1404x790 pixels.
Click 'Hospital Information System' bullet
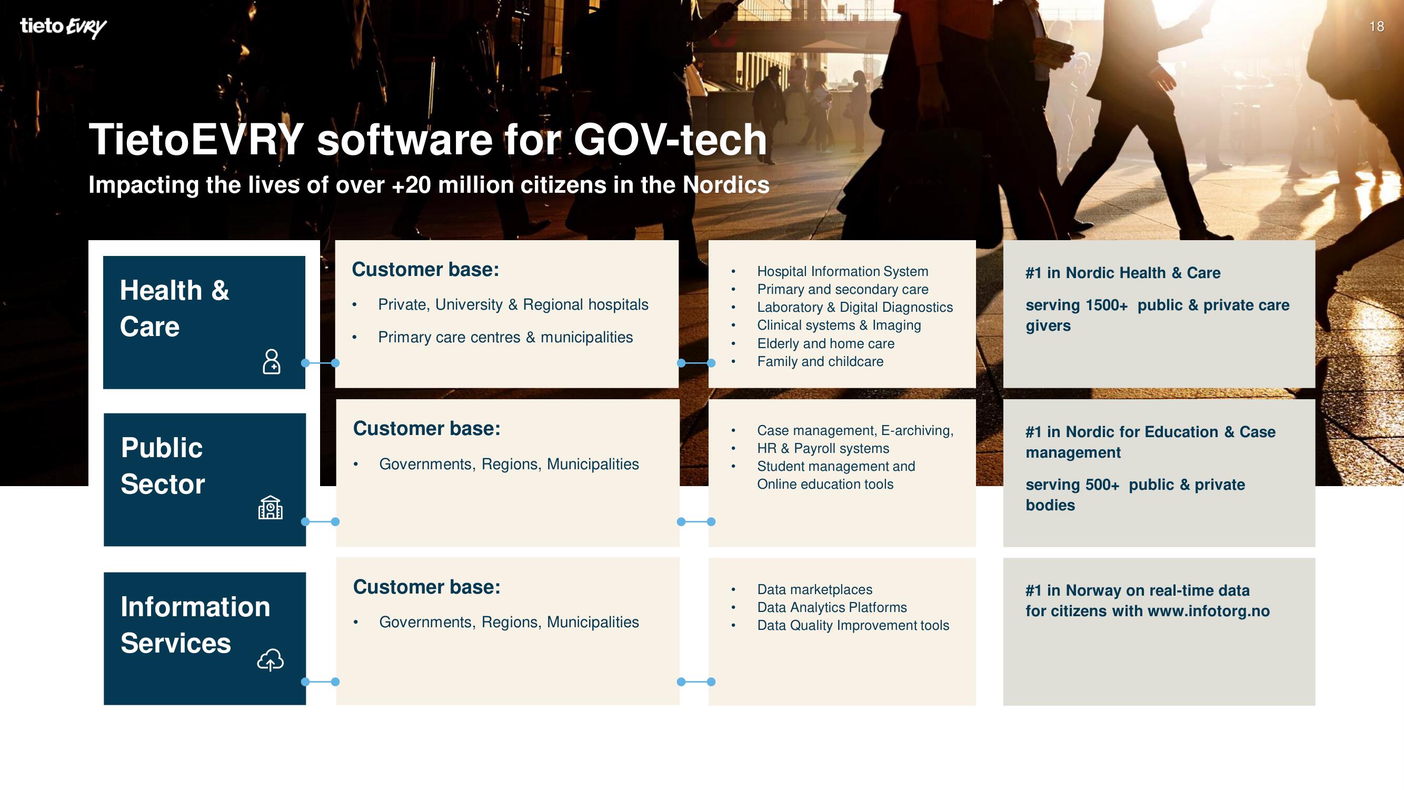pos(842,272)
